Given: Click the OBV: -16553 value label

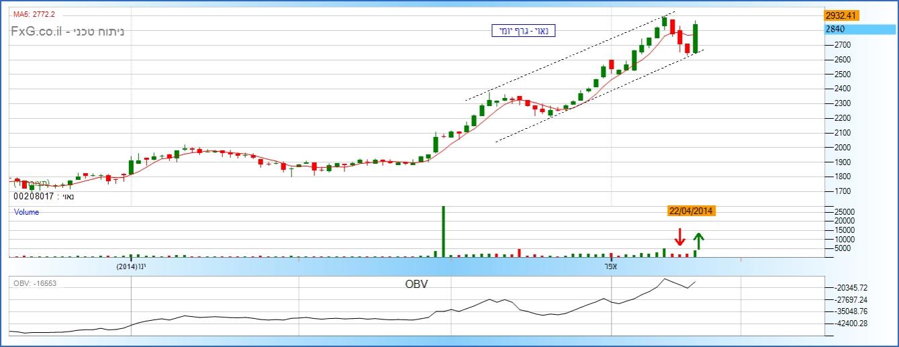Looking at the screenshot, I should (x=35, y=284).
